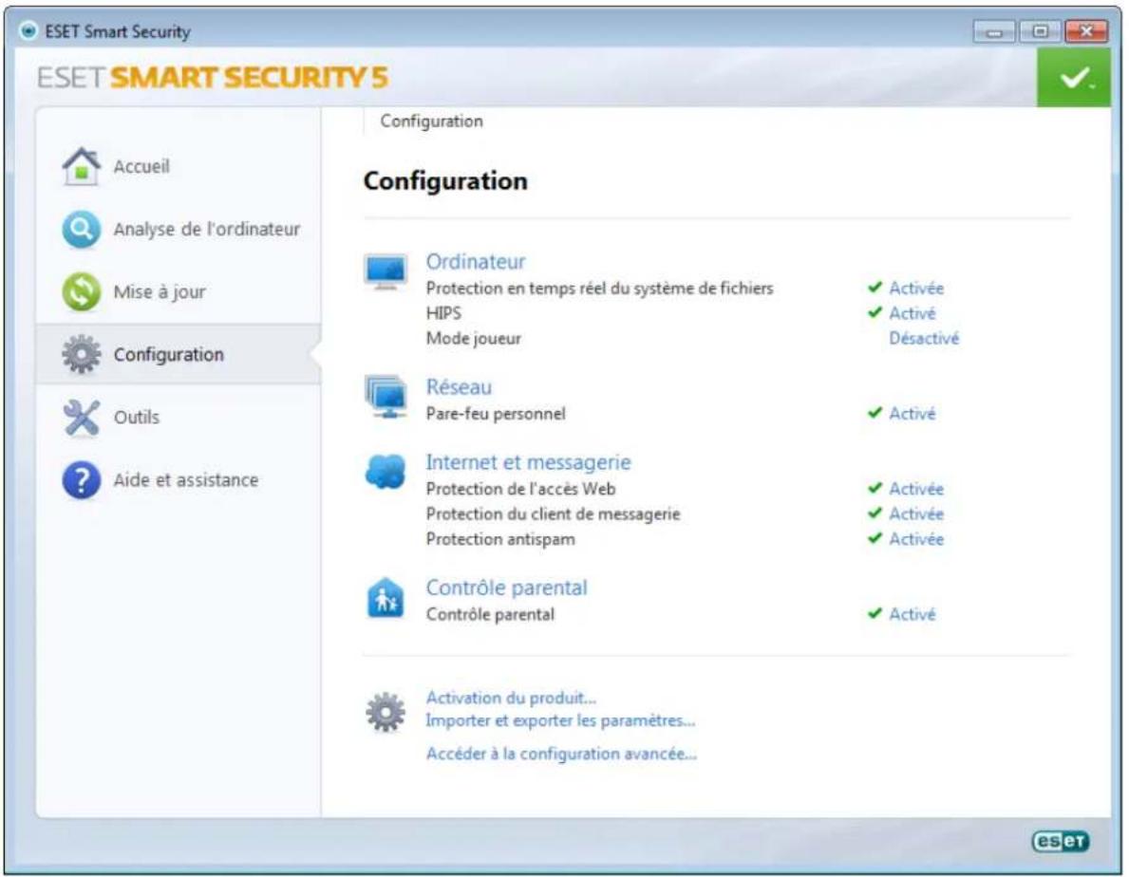Click the Aide et assistance question icon
1129x877 pixels.
point(82,480)
